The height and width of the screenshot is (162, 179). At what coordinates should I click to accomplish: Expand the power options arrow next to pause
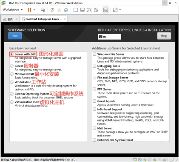click(34, 10)
